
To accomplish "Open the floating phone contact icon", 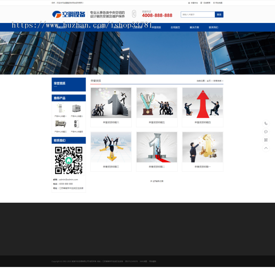I will tap(266, 123).
